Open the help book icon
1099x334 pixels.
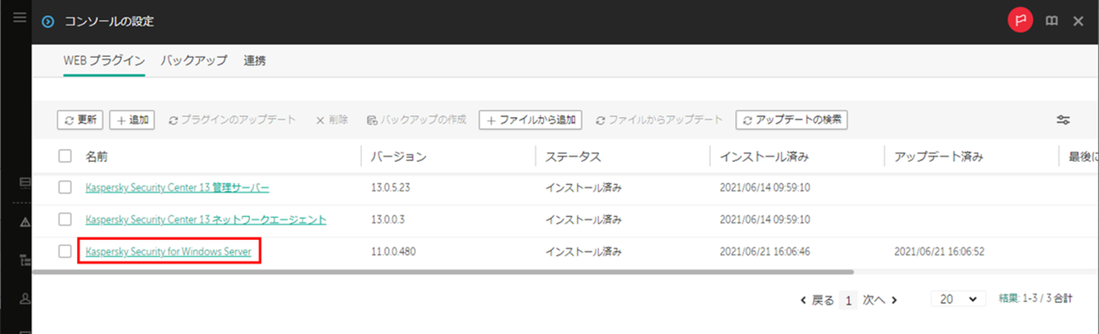1051,20
